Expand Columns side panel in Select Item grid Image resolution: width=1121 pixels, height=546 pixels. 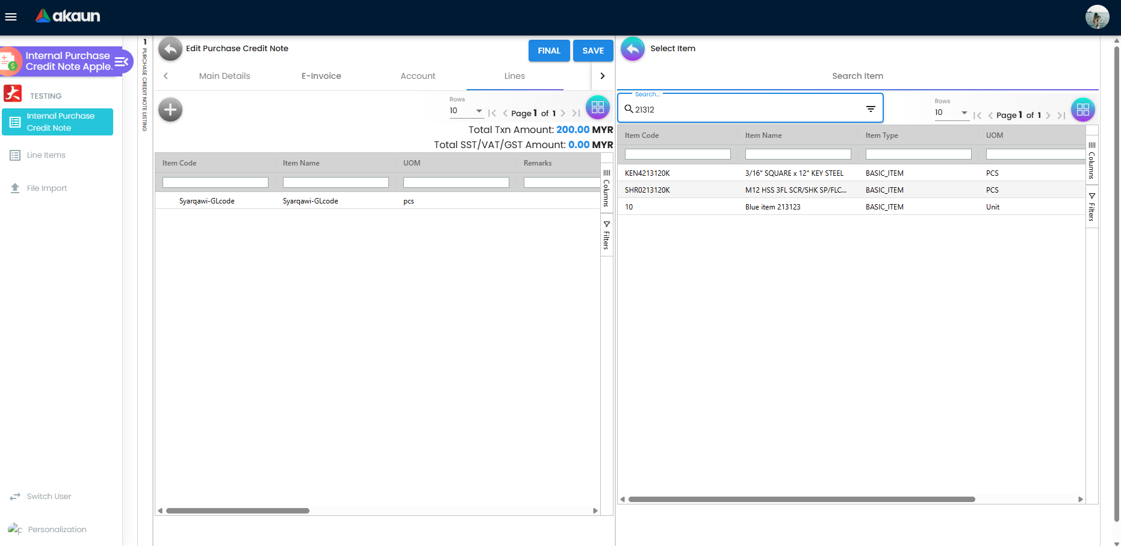click(x=1092, y=160)
